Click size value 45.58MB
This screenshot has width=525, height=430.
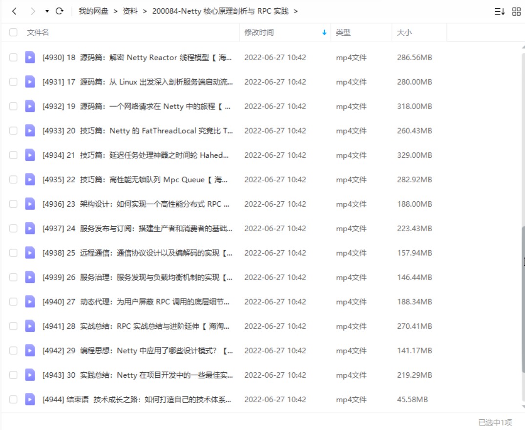(x=413, y=400)
